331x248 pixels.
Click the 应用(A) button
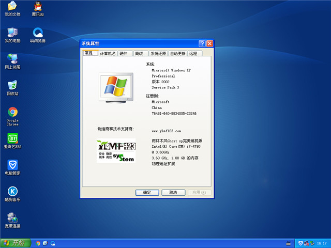point(200,193)
